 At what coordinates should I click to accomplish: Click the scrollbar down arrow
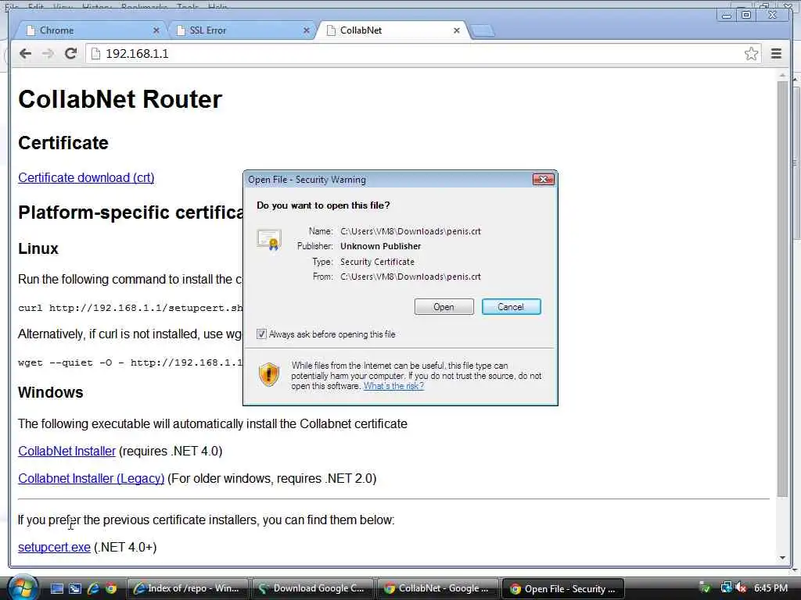pyautogui.click(x=782, y=558)
